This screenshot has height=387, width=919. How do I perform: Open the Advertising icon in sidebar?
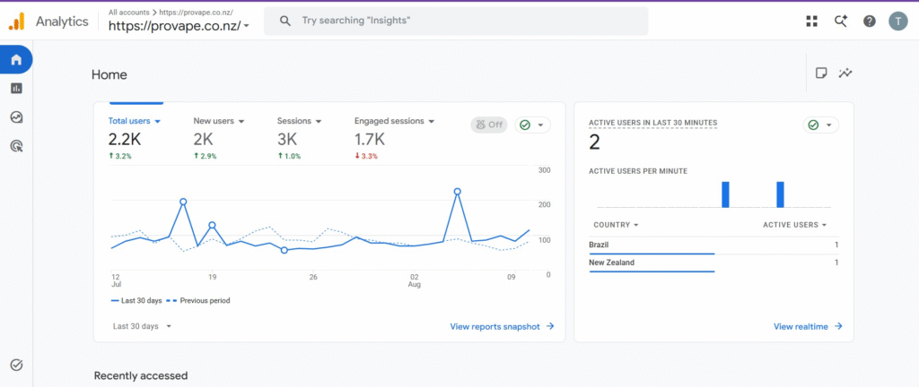[16, 147]
